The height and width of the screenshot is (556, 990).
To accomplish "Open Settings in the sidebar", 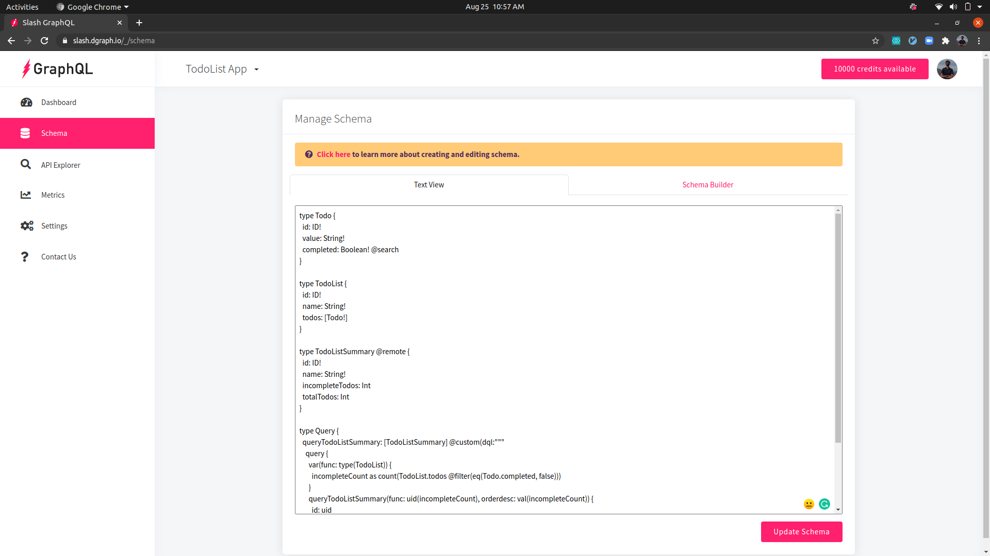I will tap(77, 226).
